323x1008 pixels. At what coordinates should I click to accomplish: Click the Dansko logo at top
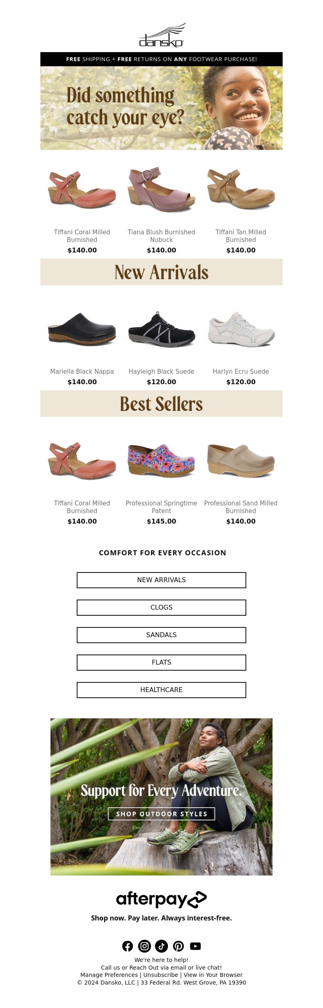click(161, 36)
